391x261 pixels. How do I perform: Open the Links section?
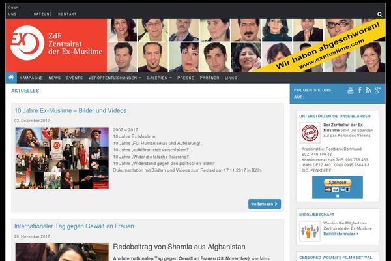point(231,78)
